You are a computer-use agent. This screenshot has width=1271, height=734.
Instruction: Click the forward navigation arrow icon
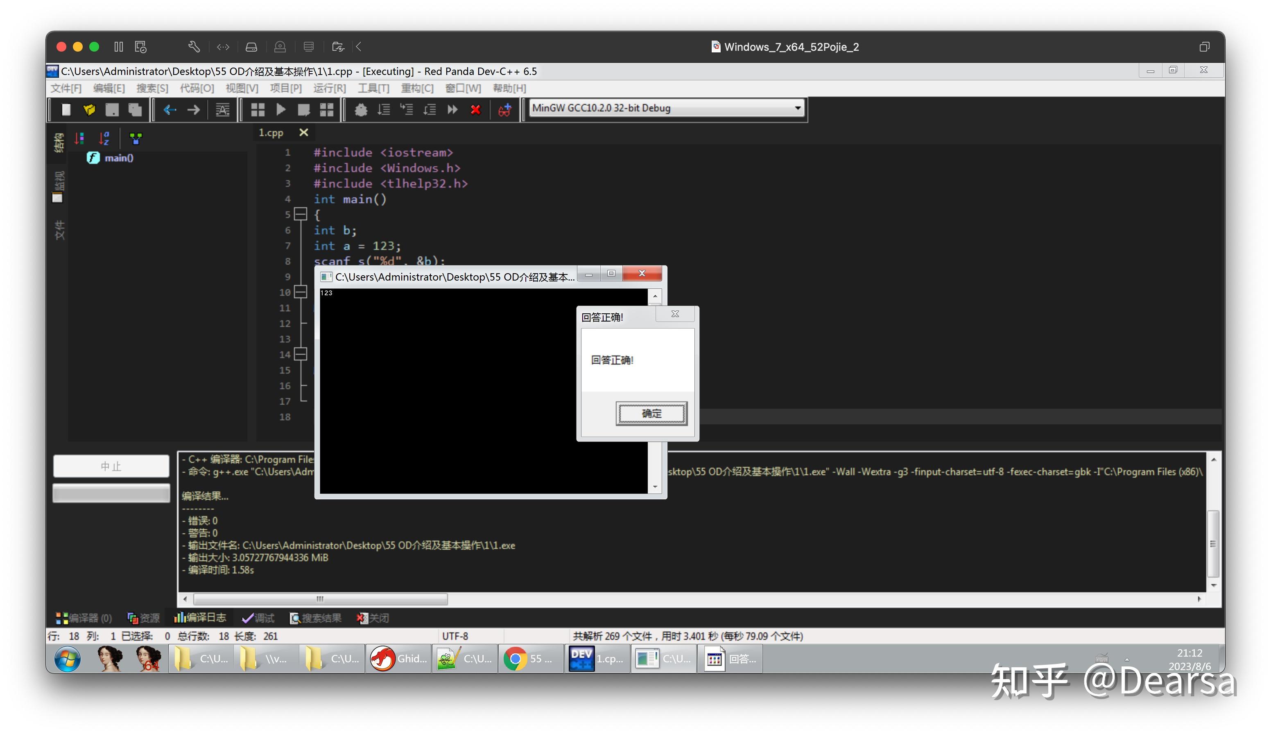coord(194,109)
